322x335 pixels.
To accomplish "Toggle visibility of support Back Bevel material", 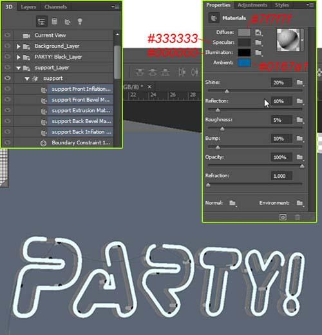I will (x=8, y=121).
